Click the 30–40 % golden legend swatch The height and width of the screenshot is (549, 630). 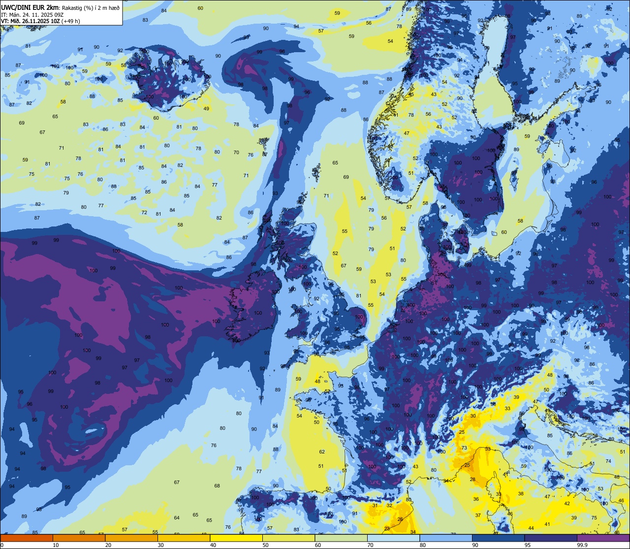tap(184, 538)
